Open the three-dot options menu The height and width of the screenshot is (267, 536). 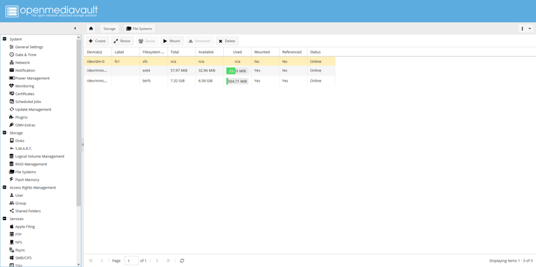[x=523, y=29]
